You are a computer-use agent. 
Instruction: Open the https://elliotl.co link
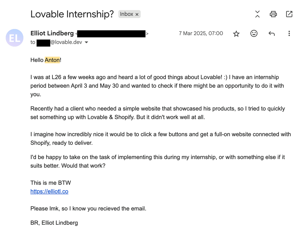(49, 191)
